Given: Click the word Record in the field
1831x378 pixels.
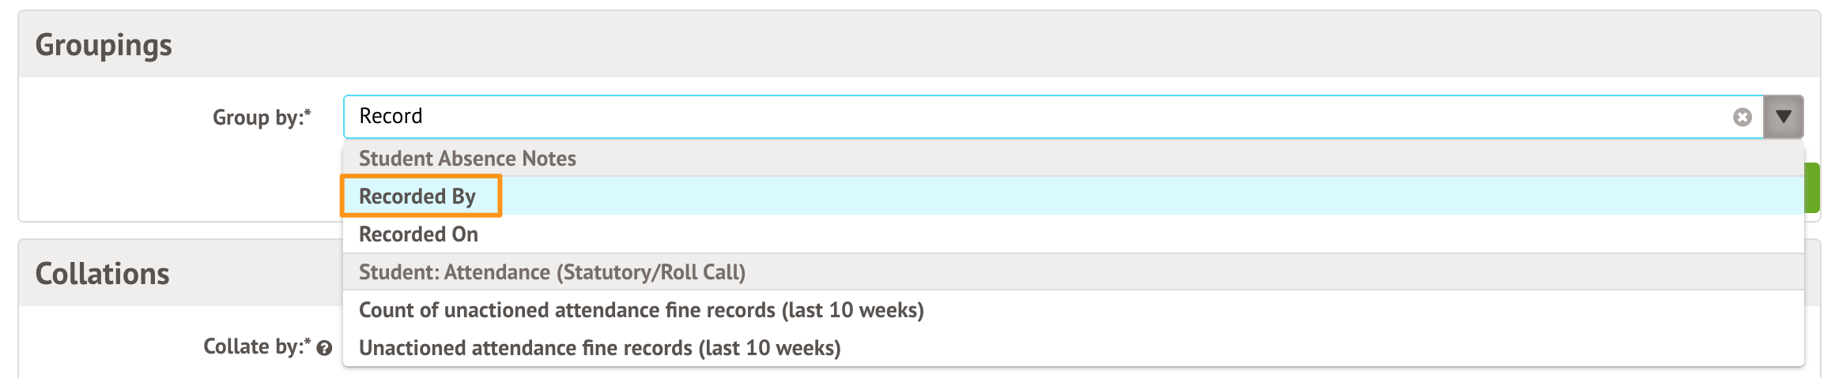Looking at the screenshot, I should pyautogui.click(x=391, y=117).
